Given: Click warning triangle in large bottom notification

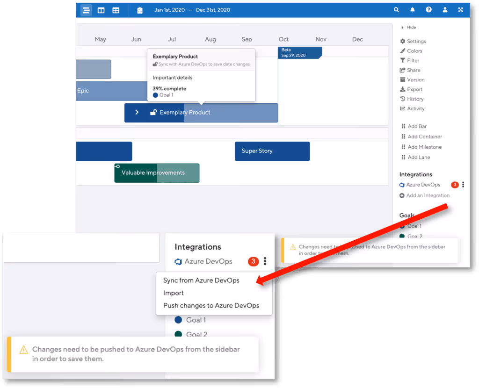Looking at the screenshot, I should 23,350.
